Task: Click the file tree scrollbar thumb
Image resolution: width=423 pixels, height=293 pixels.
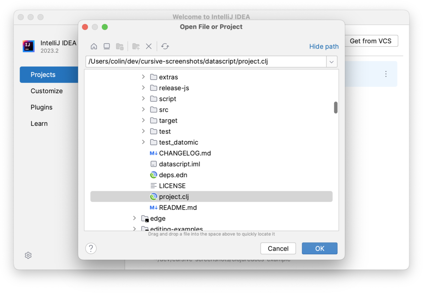Action: (336, 107)
